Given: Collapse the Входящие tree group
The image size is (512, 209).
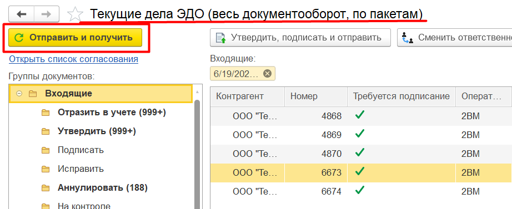Looking at the screenshot, I should [19, 94].
